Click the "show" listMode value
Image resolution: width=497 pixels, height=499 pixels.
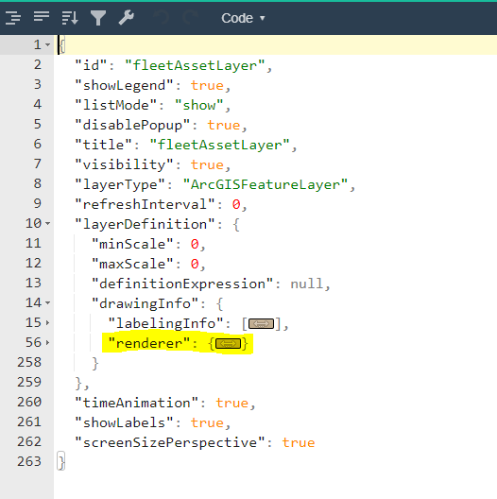(199, 105)
